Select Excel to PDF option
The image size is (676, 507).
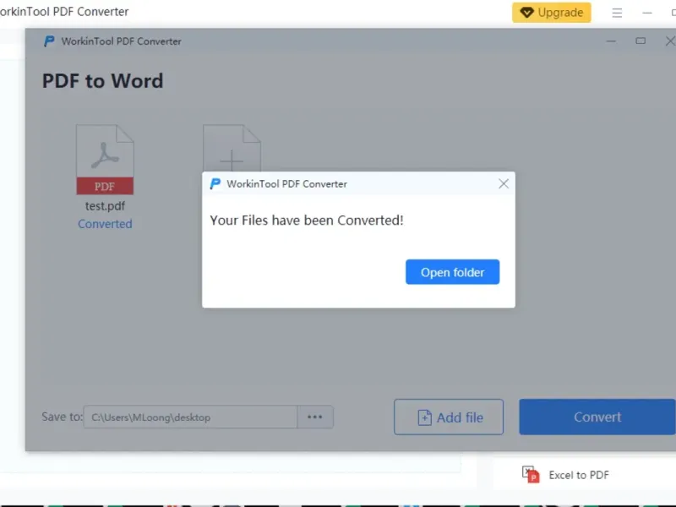pos(565,475)
